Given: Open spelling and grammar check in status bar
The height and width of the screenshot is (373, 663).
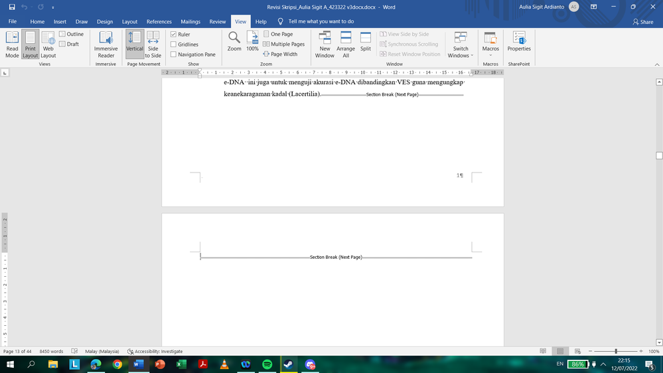Looking at the screenshot, I should (74, 352).
